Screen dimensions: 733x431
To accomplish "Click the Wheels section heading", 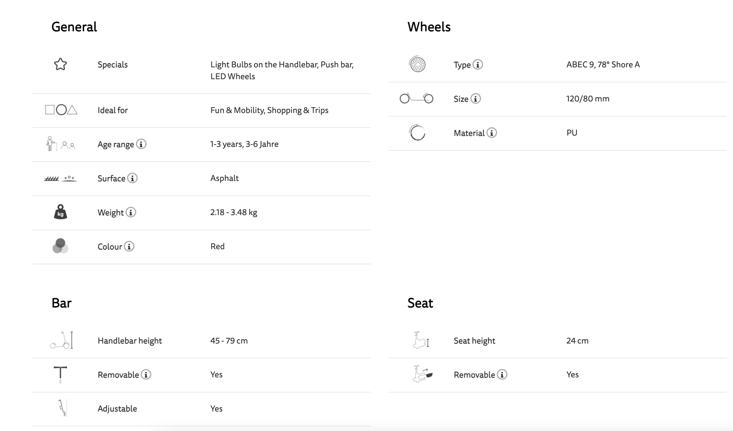I will [x=429, y=27].
